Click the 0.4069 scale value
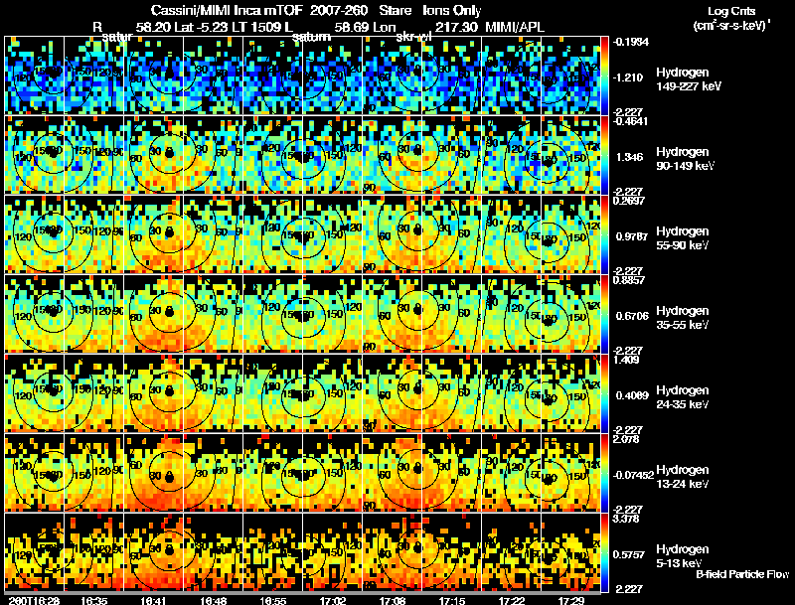This screenshot has width=795, height=605. pyautogui.click(x=632, y=395)
